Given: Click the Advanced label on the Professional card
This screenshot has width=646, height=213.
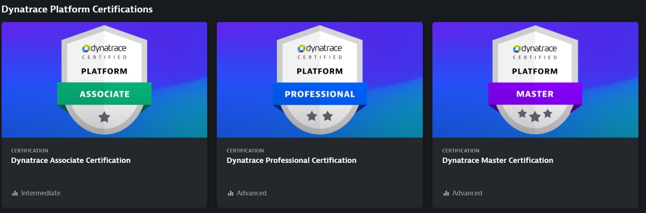Looking at the screenshot, I should pos(251,193).
